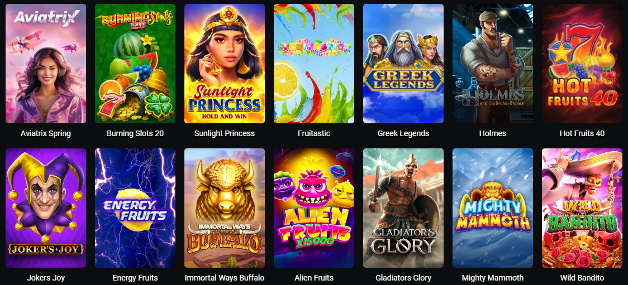Open the "Burning Slots 20" title link

135,133
